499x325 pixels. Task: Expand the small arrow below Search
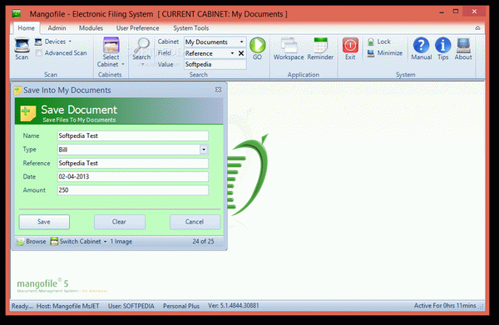pyautogui.click(x=142, y=65)
